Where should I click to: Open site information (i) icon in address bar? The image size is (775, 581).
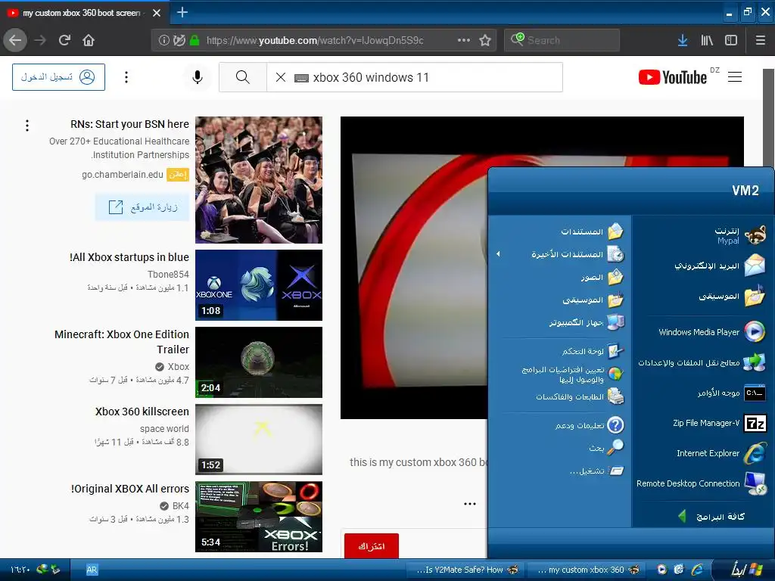coord(163,40)
